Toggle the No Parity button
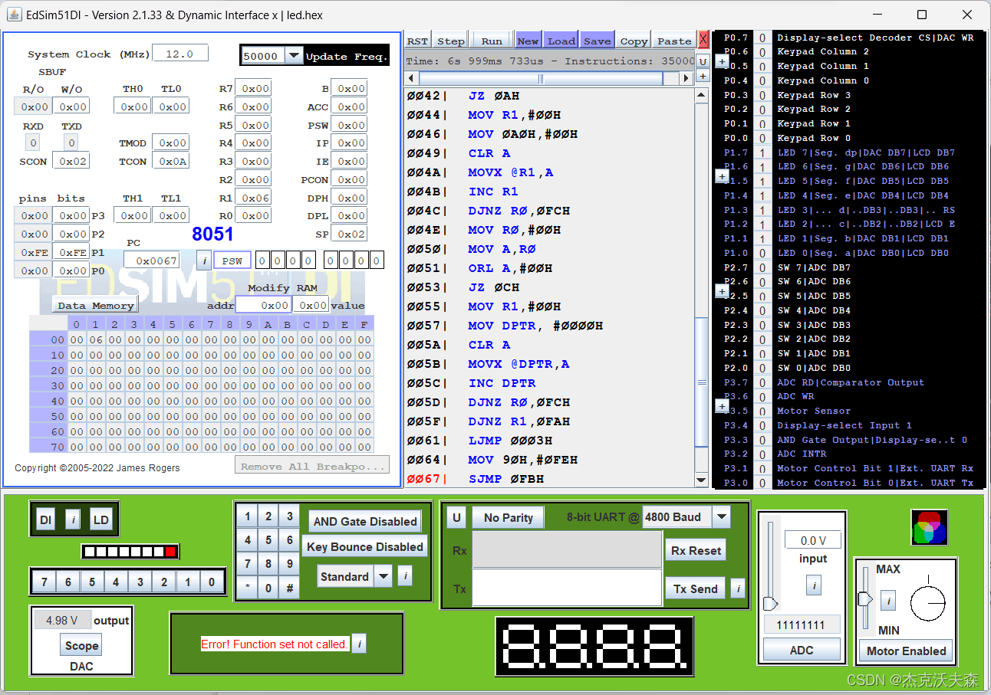991x695 pixels. click(x=508, y=517)
